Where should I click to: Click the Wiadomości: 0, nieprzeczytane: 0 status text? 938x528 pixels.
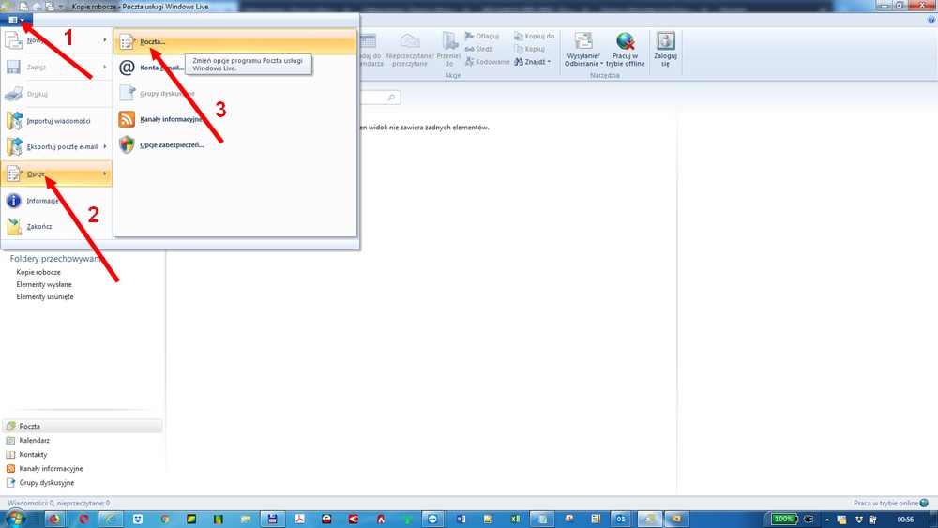tap(58, 504)
